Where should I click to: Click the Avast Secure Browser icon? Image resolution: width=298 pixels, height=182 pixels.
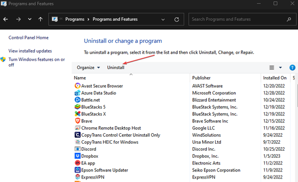[77, 86]
